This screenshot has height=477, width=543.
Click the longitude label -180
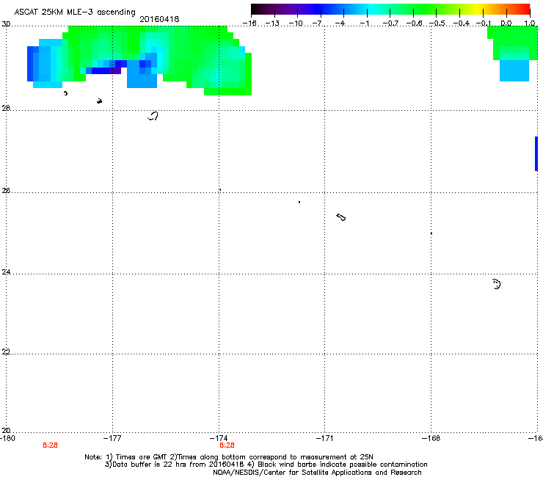[x=7, y=438]
